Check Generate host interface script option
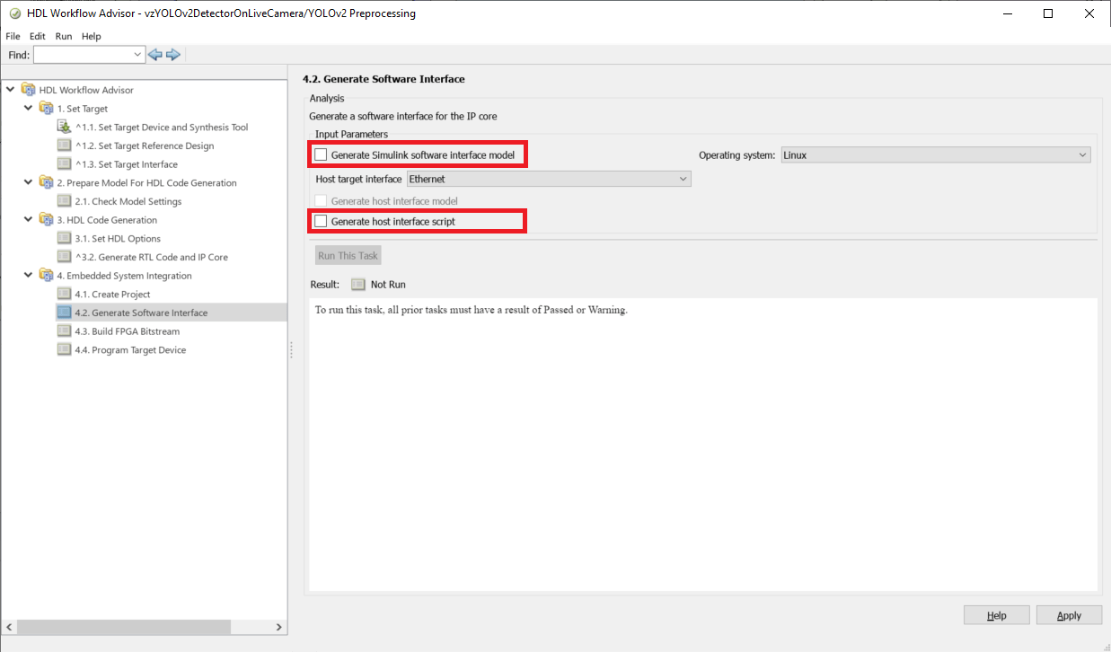The height and width of the screenshot is (652, 1111). click(x=321, y=221)
